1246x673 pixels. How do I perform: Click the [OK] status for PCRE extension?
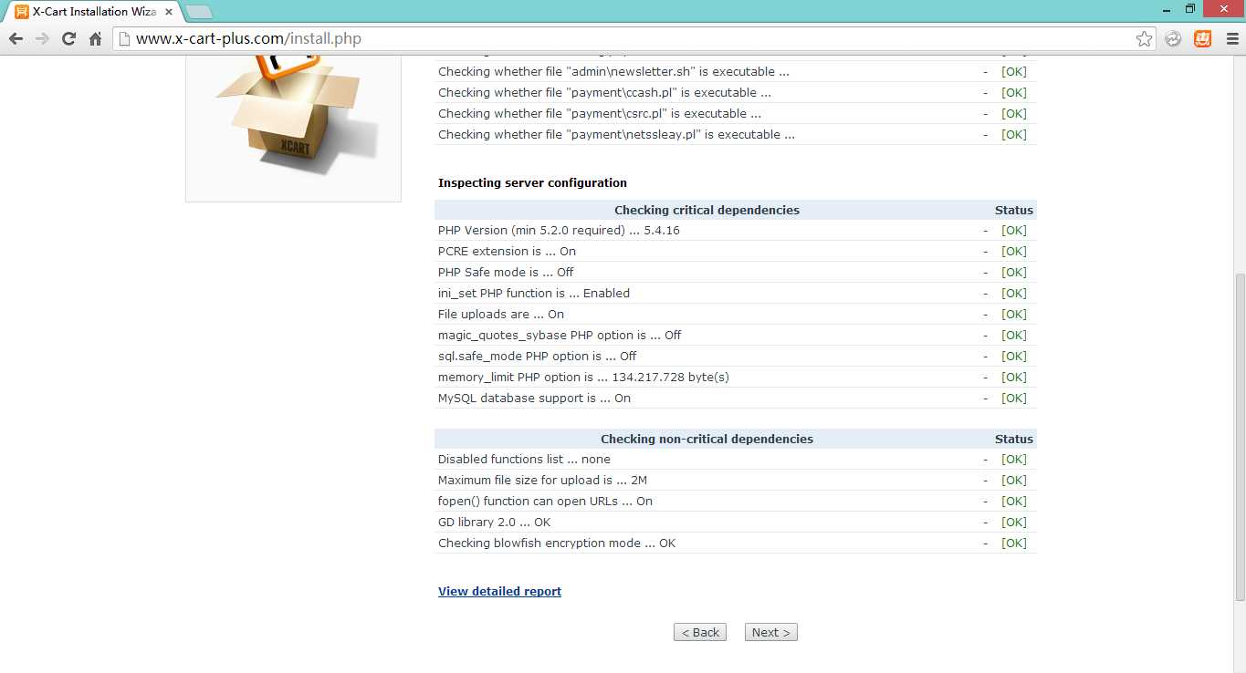point(1014,252)
